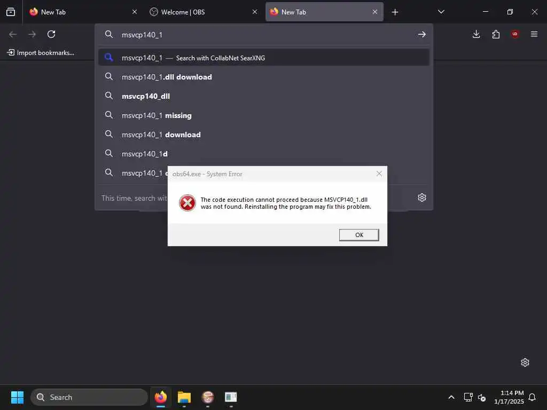Go back one page

pos(13,34)
